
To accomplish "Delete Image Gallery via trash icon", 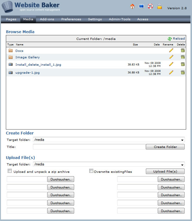I will [183, 57].
